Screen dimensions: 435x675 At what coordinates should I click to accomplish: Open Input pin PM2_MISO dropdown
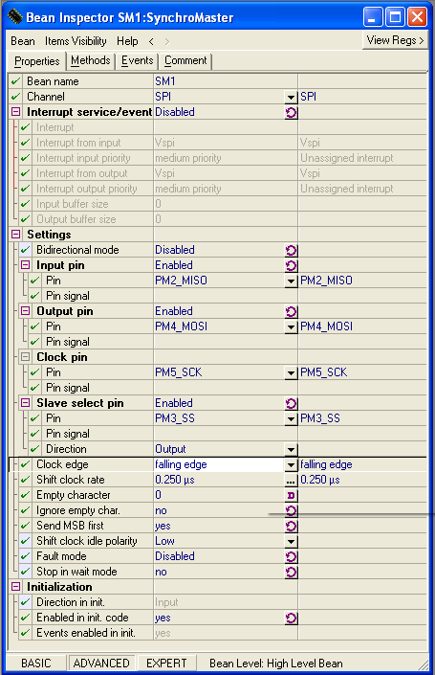[x=291, y=281]
